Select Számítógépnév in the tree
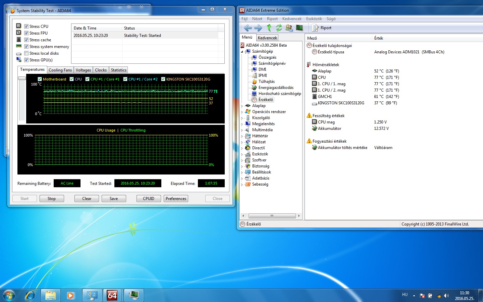The width and height of the screenshot is (483, 302). click(272, 63)
